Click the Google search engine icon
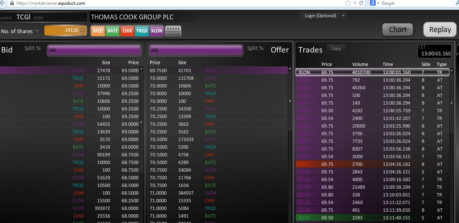459x223 pixels. point(372,3)
